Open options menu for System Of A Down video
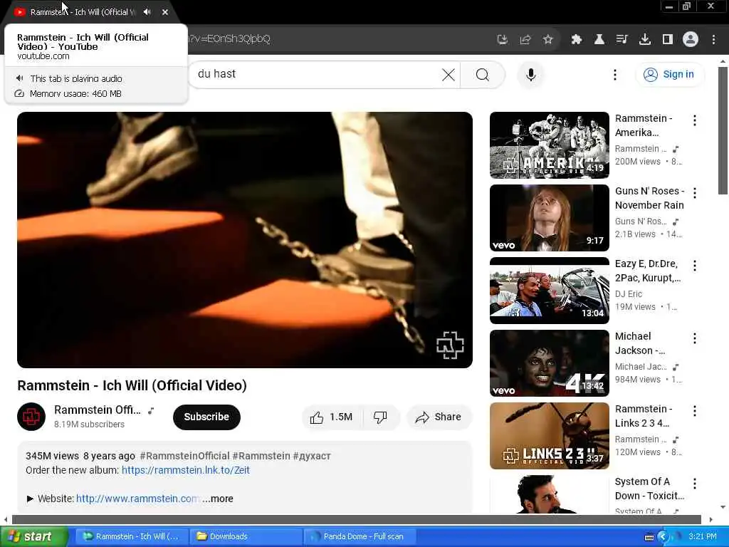 pos(695,484)
